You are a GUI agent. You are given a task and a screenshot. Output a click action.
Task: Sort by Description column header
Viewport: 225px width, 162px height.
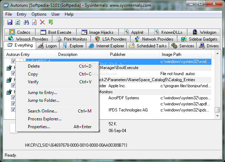[x=82, y=54]
